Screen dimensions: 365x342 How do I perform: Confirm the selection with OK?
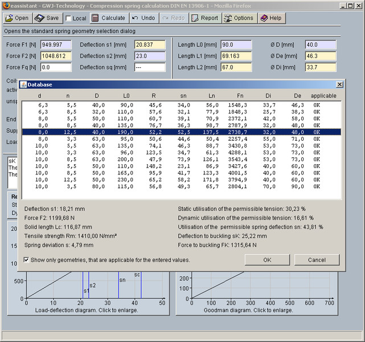[x=267, y=260]
